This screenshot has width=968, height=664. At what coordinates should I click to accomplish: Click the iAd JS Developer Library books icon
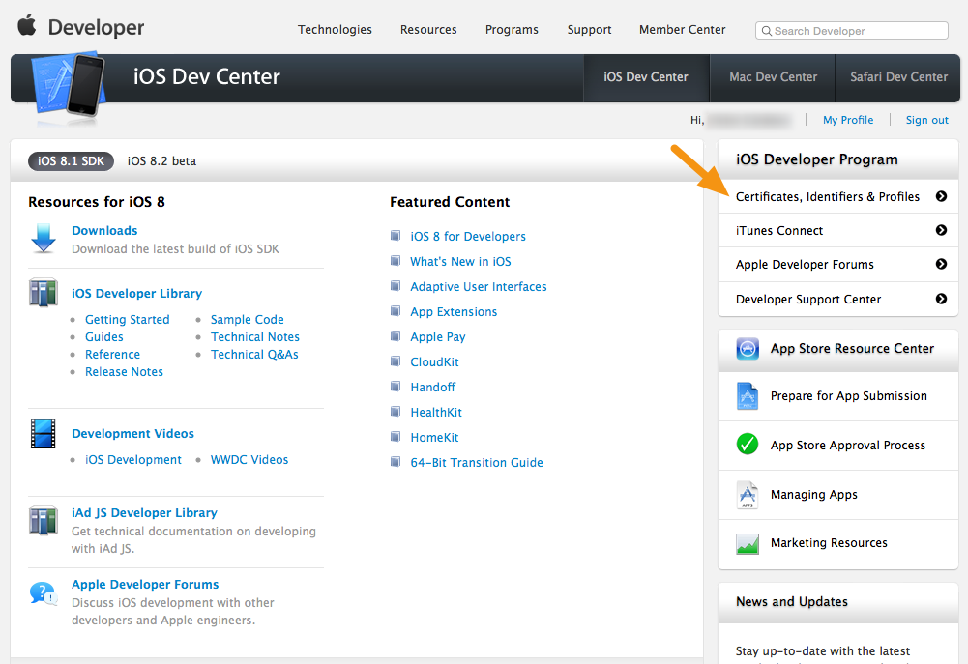click(x=44, y=520)
